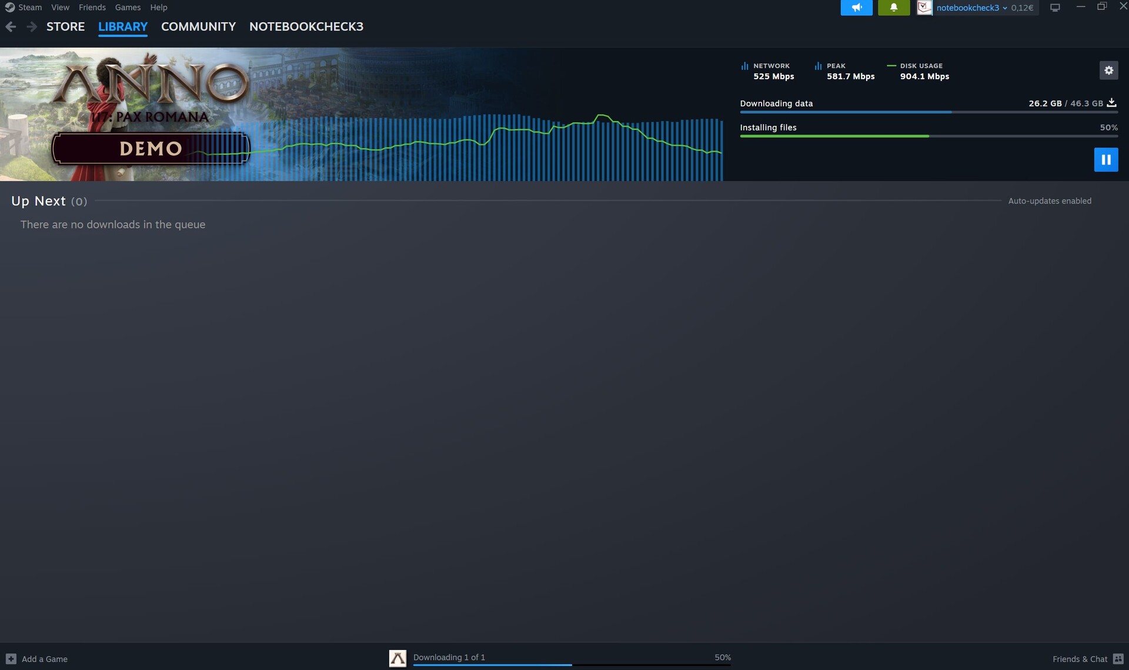1129x670 pixels.
Task: Open the Friends & Chat grid icon
Action: click(x=1118, y=659)
